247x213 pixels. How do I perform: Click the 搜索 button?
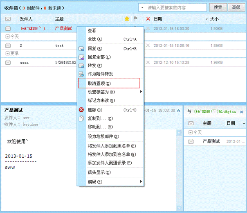coord(218,7)
